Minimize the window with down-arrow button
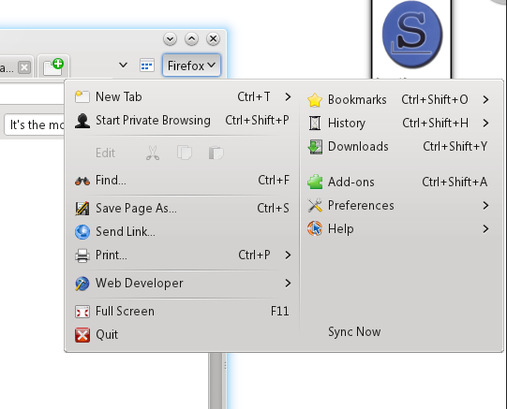507x409 pixels. pos(170,39)
